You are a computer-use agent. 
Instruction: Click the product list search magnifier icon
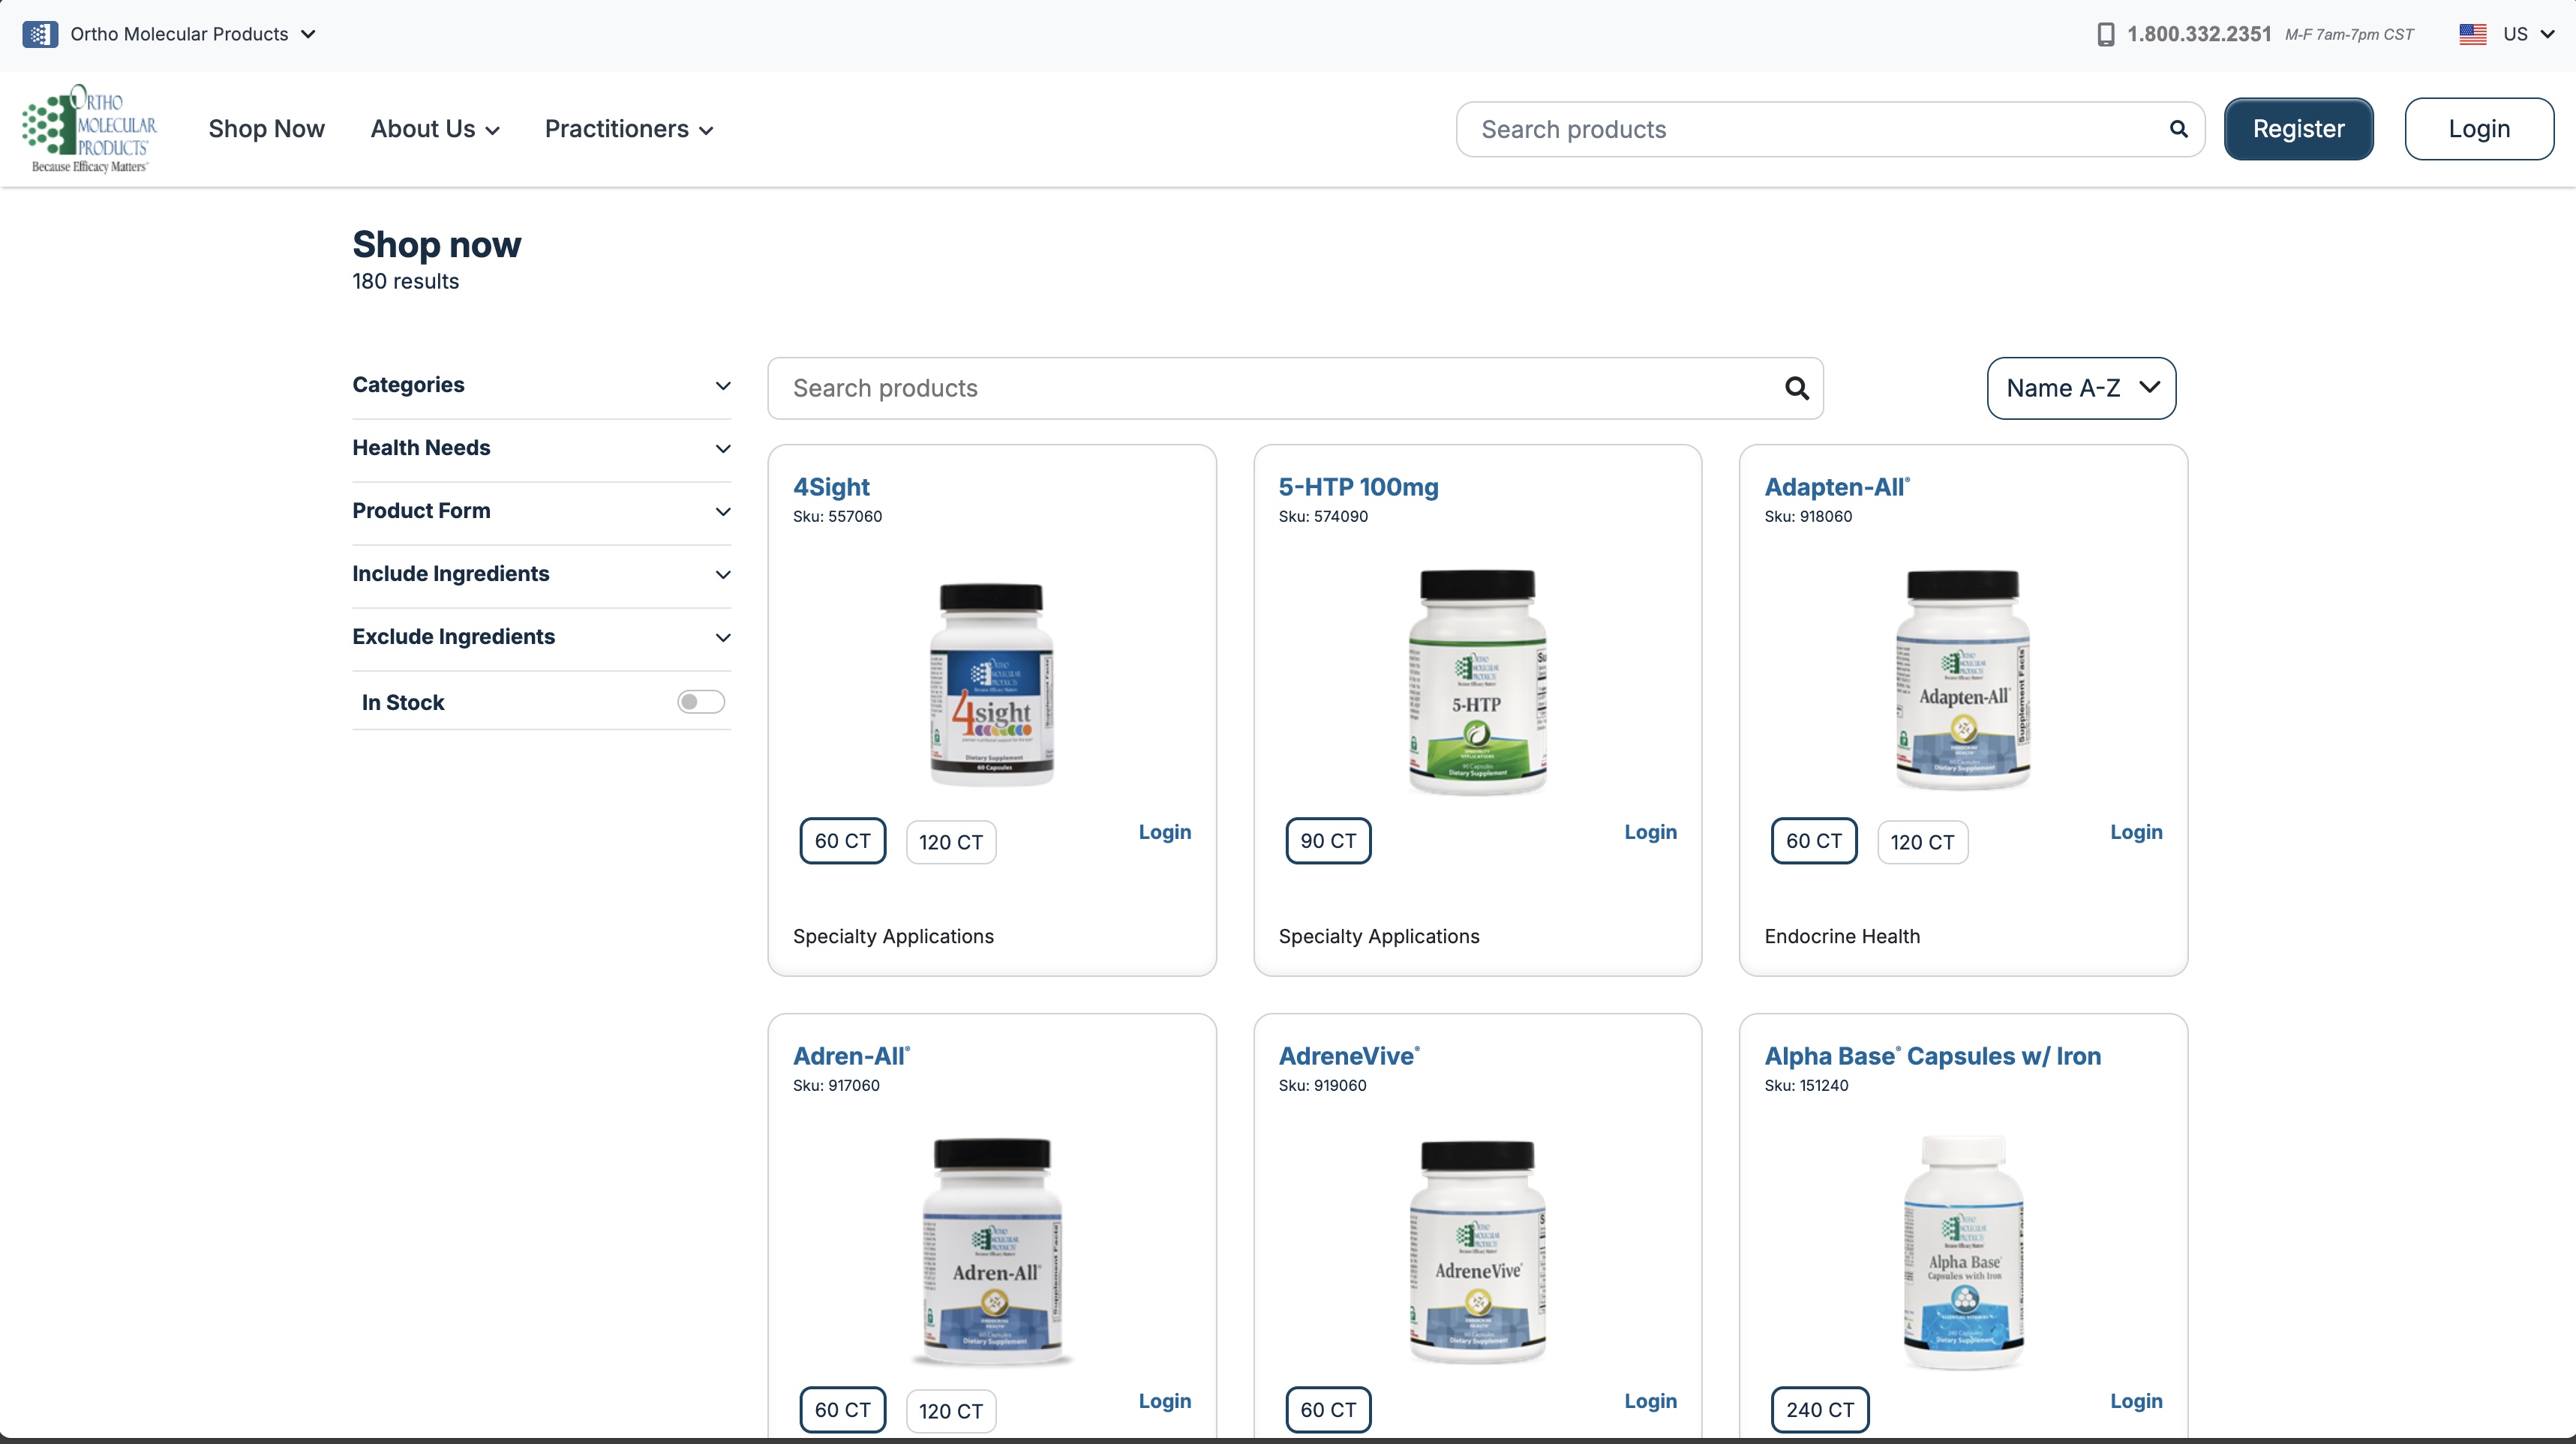[1796, 388]
